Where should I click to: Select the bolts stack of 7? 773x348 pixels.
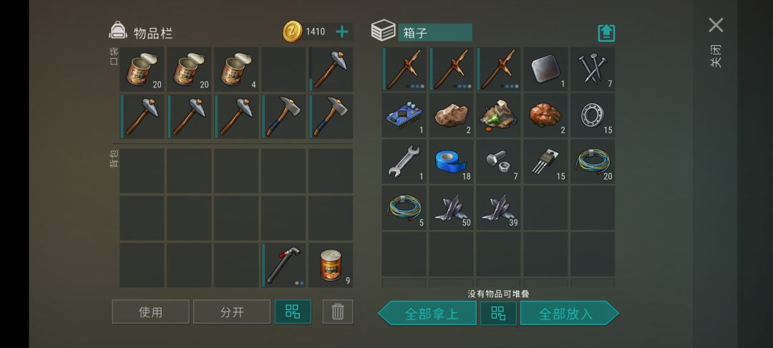pyautogui.click(x=498, y=161)
